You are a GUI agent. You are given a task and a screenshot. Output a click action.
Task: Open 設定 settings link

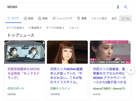point(114,19)
